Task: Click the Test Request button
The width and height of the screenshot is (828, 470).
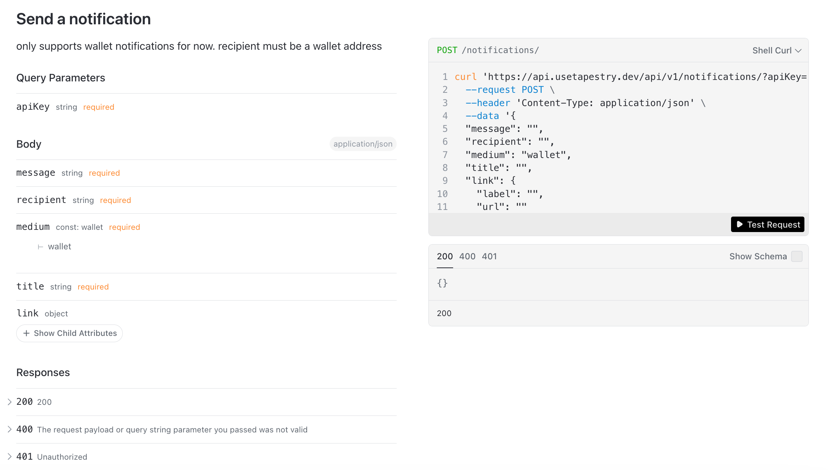Action: tap(767, 224)
